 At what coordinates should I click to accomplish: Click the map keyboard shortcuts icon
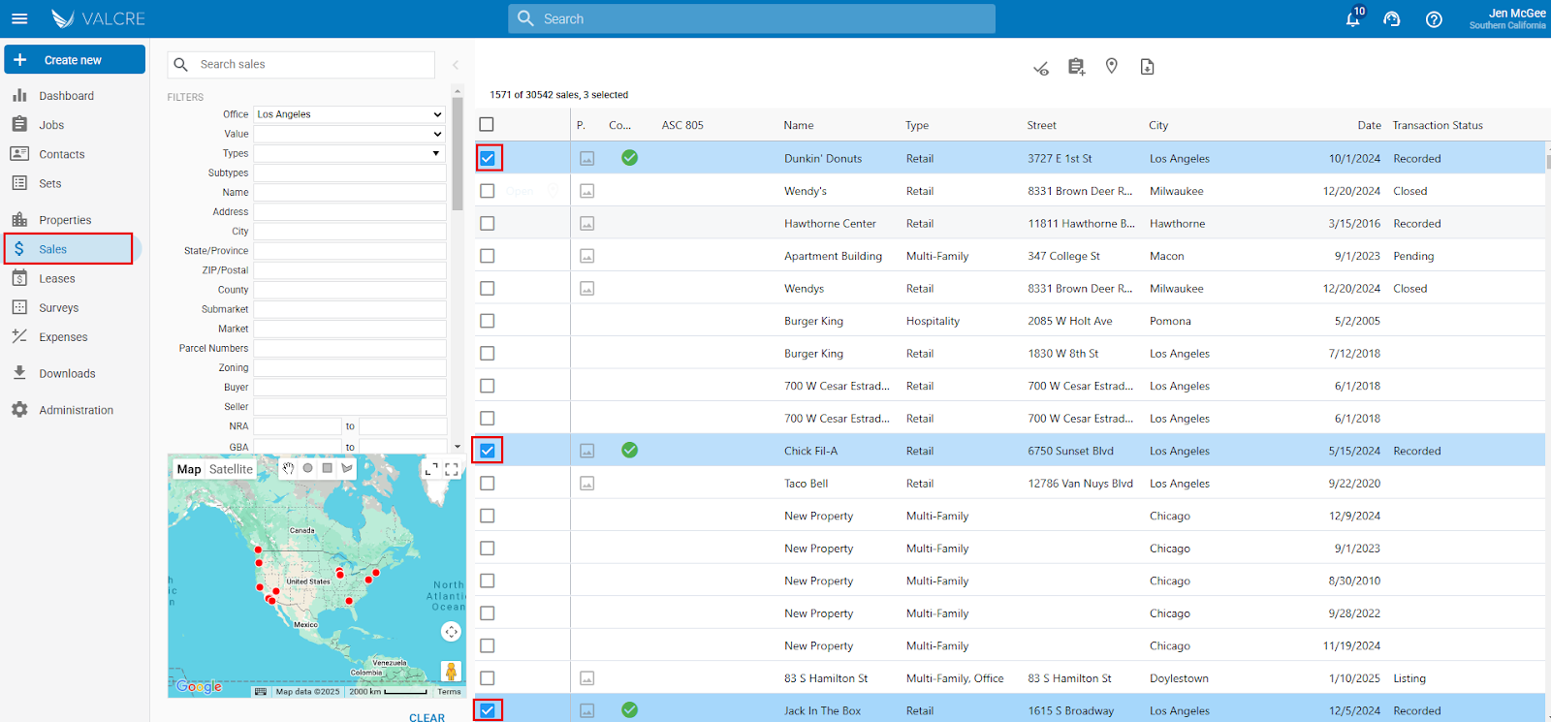(260, 691)
